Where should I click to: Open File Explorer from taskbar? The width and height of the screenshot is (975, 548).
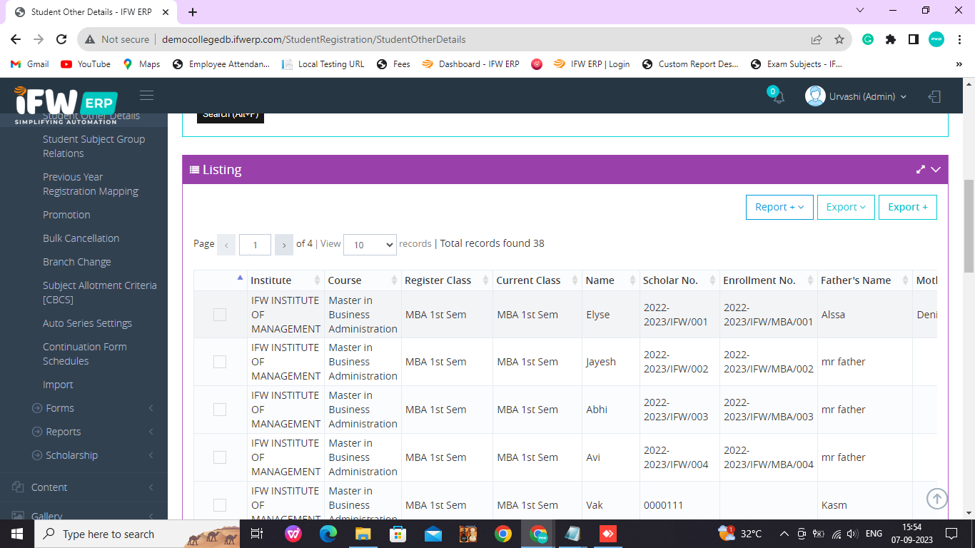pos(363,534)
